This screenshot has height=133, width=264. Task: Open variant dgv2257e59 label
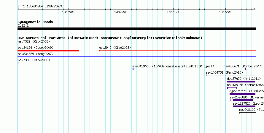point(246,91)
